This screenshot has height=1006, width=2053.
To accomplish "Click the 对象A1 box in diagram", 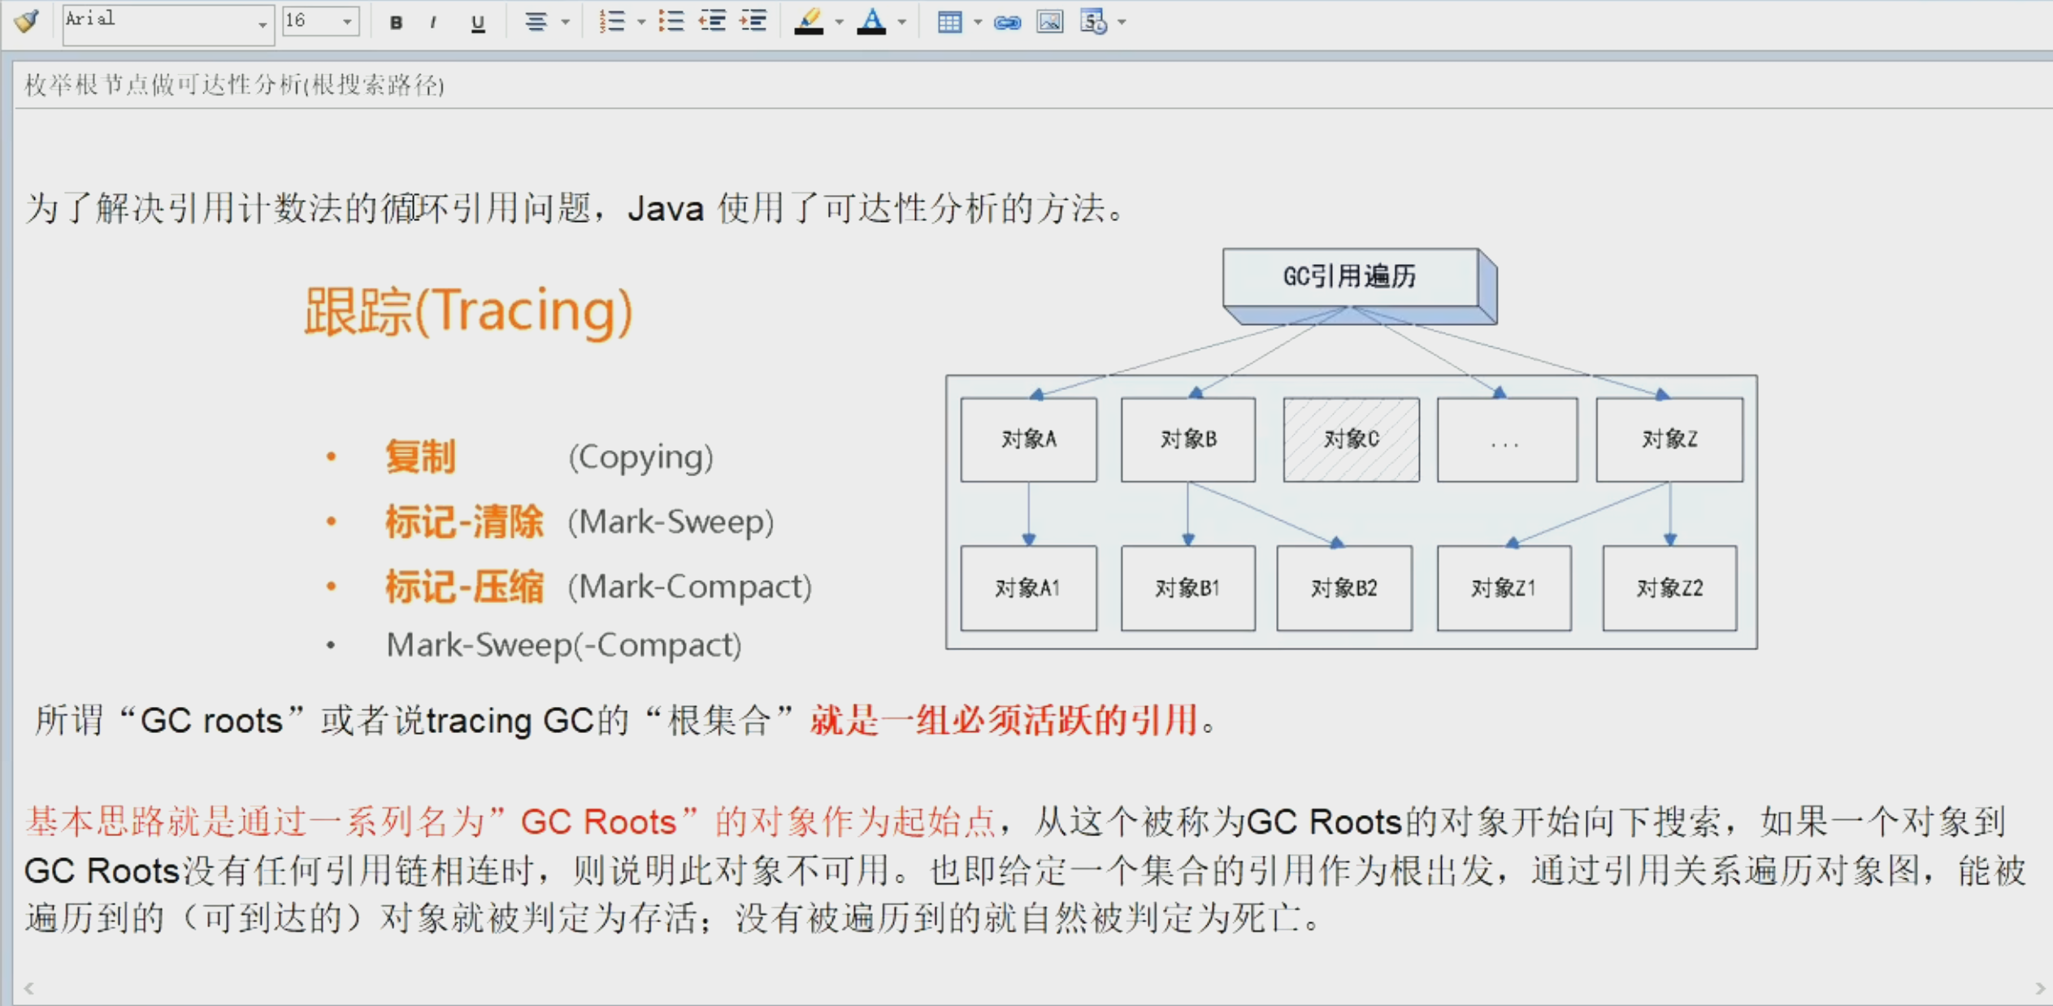I will (x=1028, y=588).
